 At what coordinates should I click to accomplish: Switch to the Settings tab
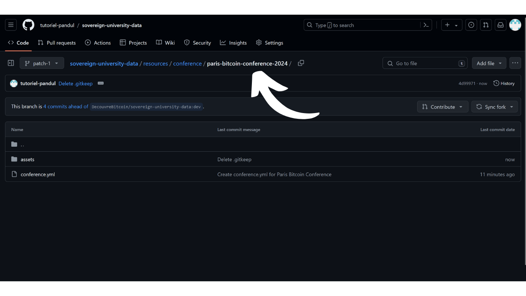[270, 43]
